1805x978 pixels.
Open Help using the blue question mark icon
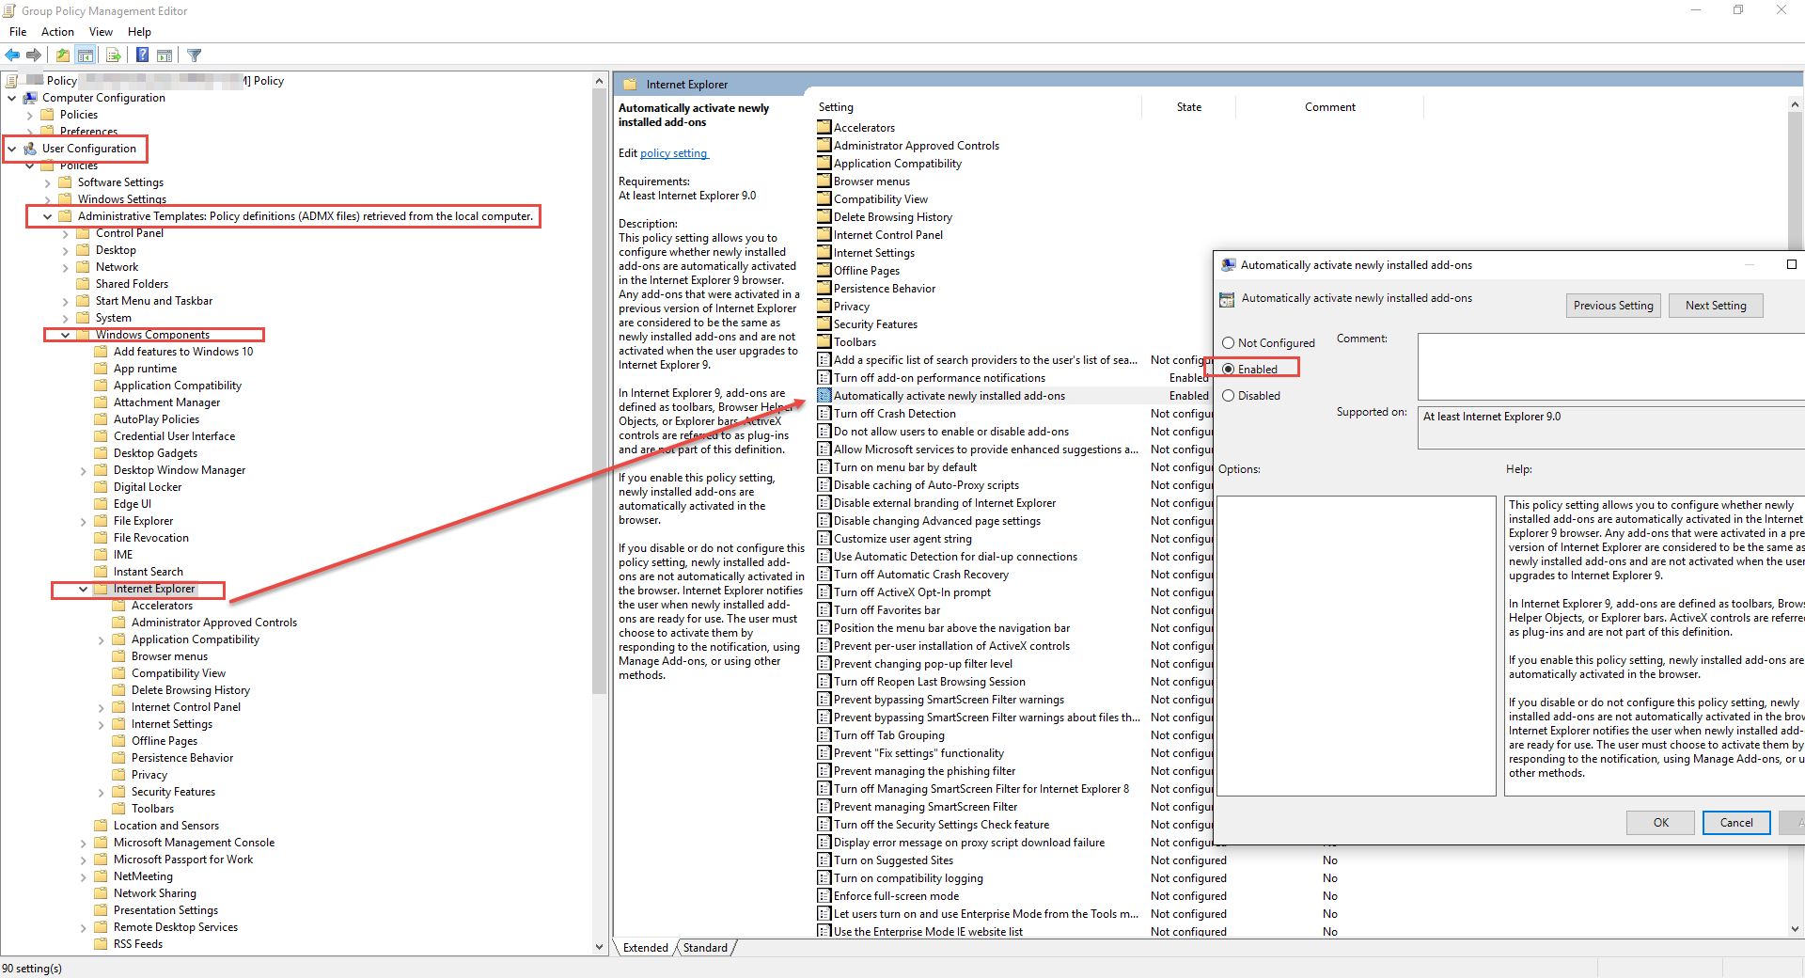141,55
